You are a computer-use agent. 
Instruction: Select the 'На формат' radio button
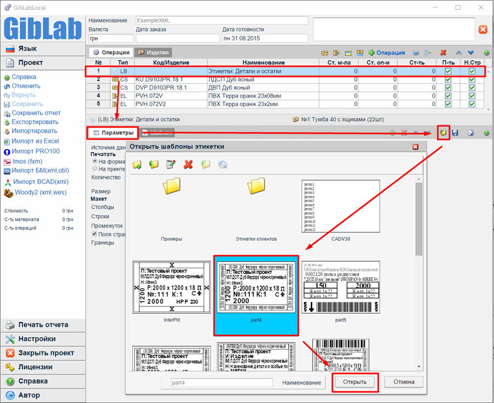95,162
